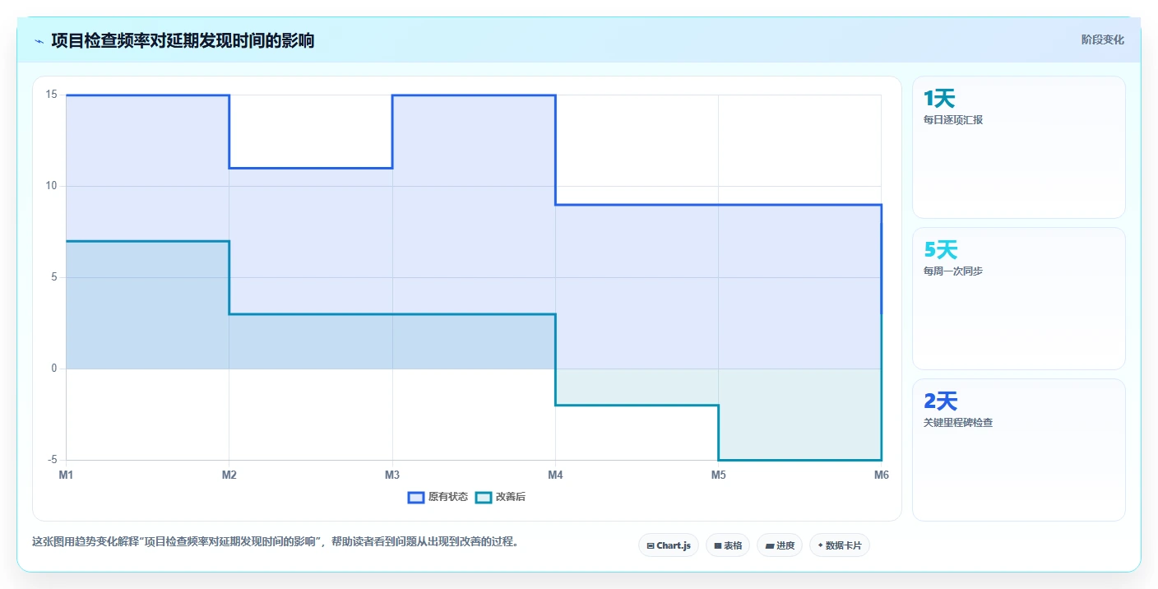Viewport: 1158px width, 589px height.
Task: Click the 关键里程碑检查 caption text
Action: click(x=958, y=422)
